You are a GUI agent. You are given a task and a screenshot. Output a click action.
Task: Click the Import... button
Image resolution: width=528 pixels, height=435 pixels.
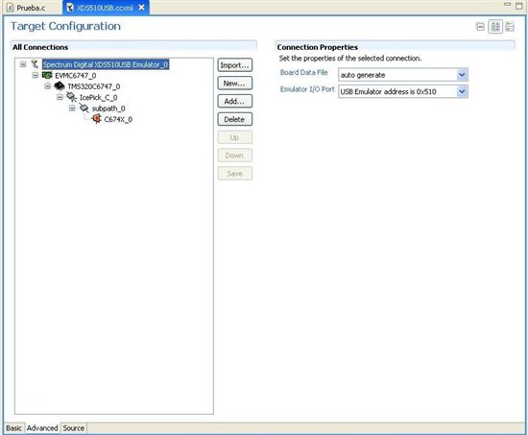[234, 65]
